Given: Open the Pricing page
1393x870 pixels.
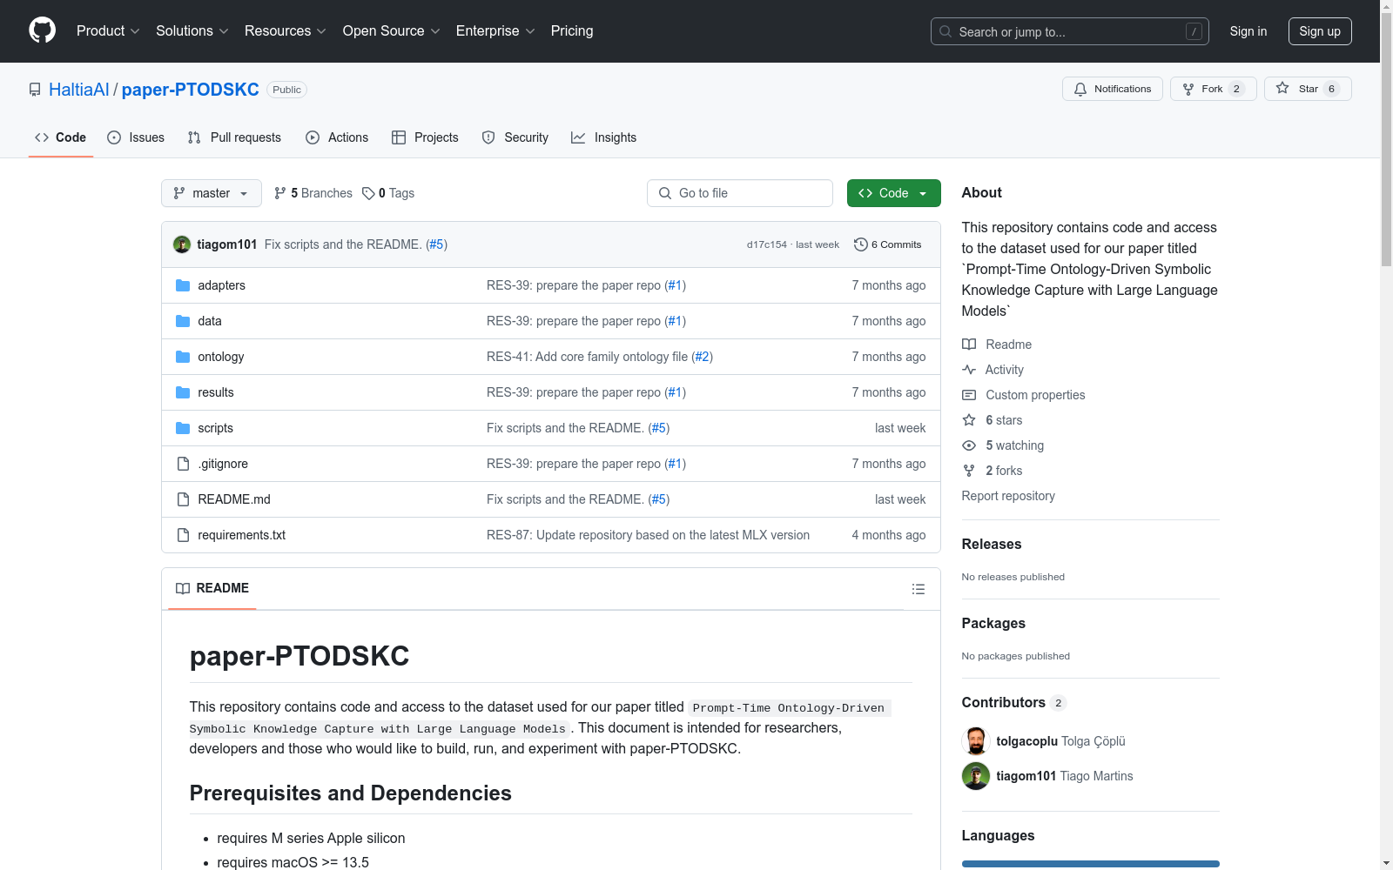Looking at the screenshot, I should tap(572, 31).
